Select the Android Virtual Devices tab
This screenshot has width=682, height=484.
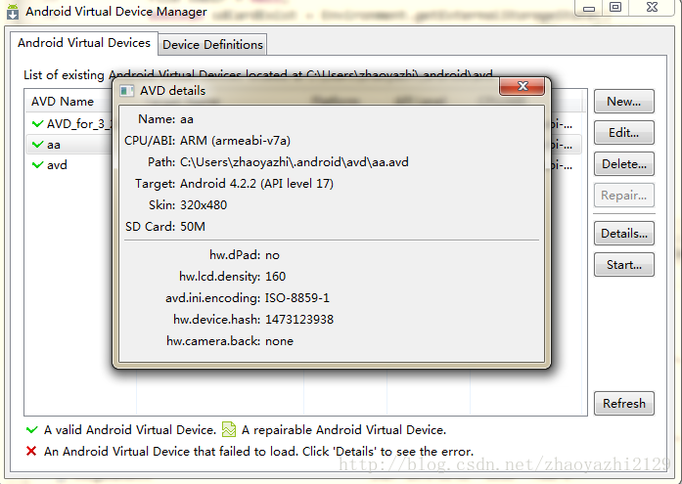point(83,43)
